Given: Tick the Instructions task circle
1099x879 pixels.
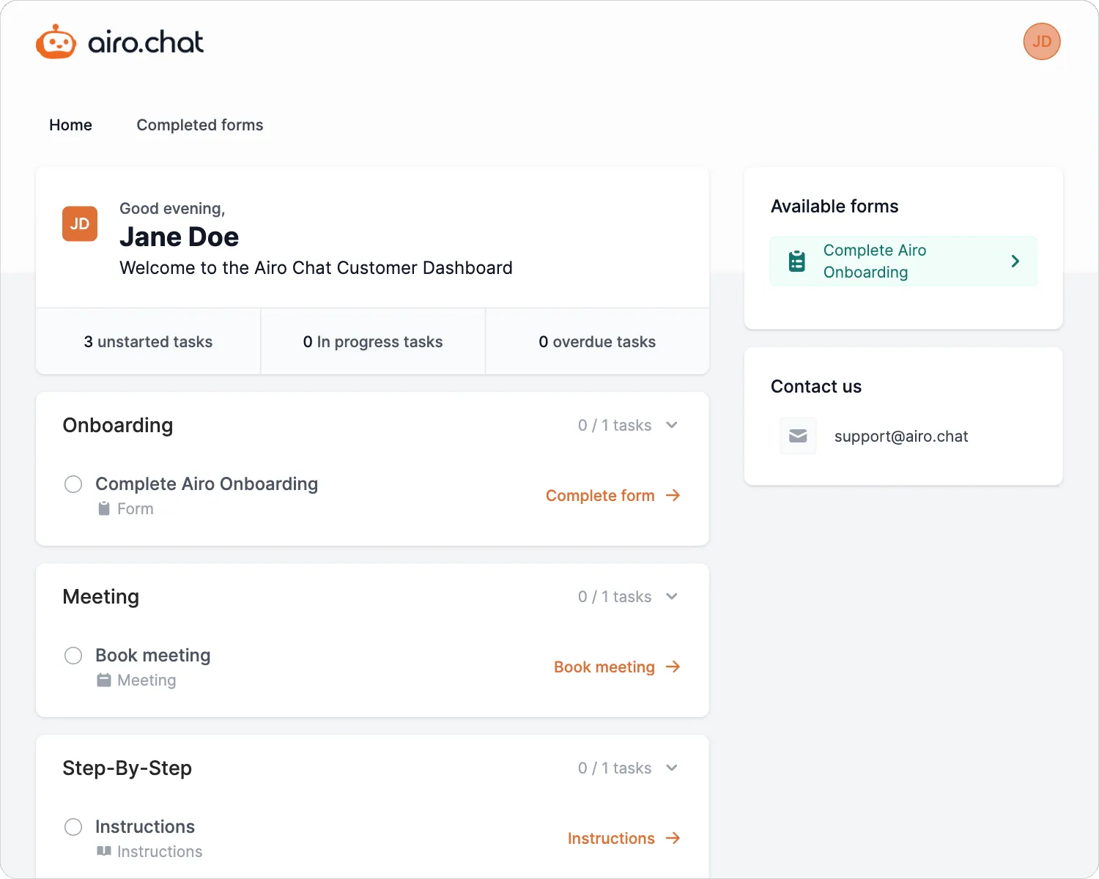Looking at the screenshot, I should 73,827.
